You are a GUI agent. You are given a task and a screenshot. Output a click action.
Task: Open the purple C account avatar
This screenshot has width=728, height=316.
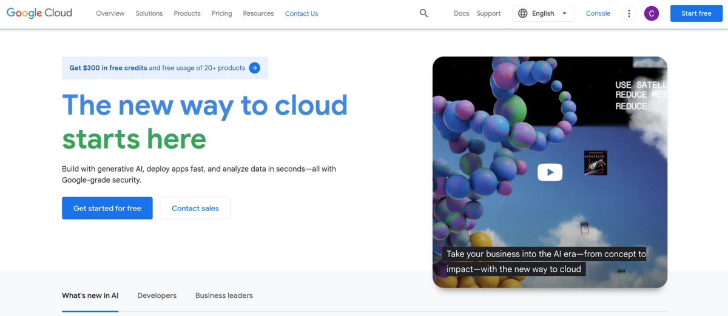pyautogui.click(x=652, y=13)
